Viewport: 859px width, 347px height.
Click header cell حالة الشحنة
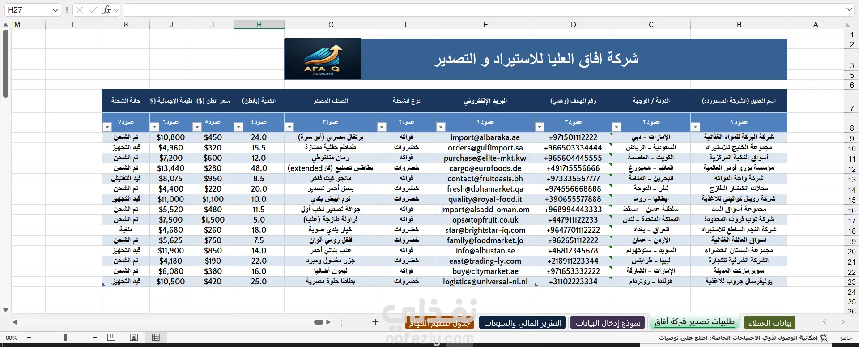[x=126, y=101]
